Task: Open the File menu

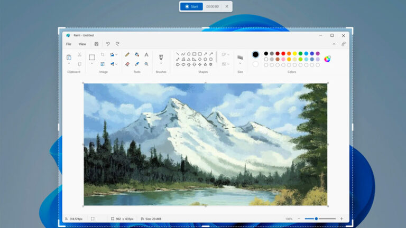Action: point(69,44)
